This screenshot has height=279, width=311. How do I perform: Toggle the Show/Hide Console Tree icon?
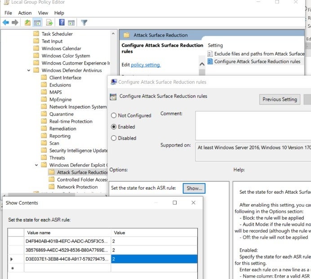[x=37, y=22]
